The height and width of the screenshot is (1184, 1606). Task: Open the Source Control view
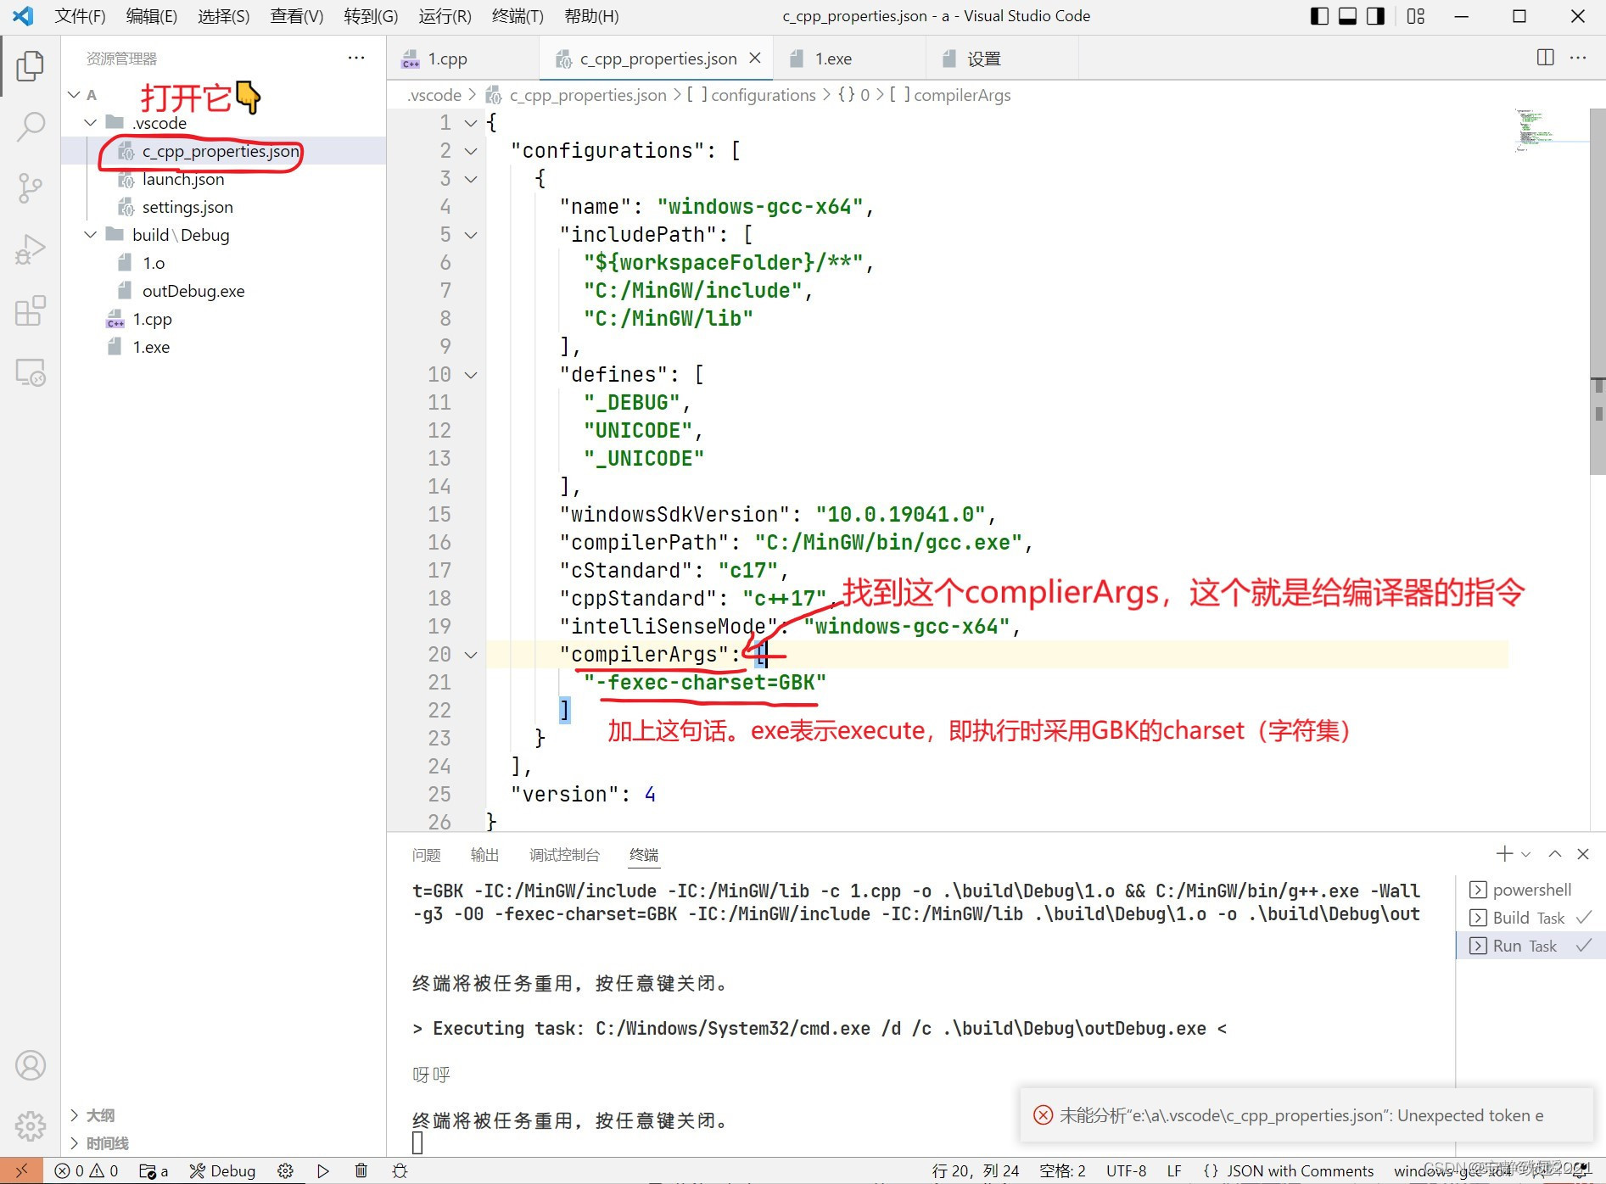pyautogui.click(x=30, y=188)
